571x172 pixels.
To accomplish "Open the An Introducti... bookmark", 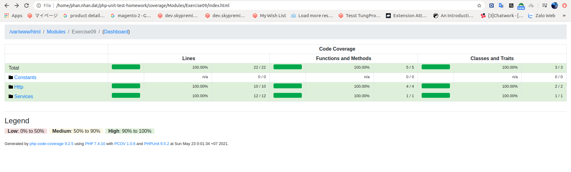I will tap(453, 16).
